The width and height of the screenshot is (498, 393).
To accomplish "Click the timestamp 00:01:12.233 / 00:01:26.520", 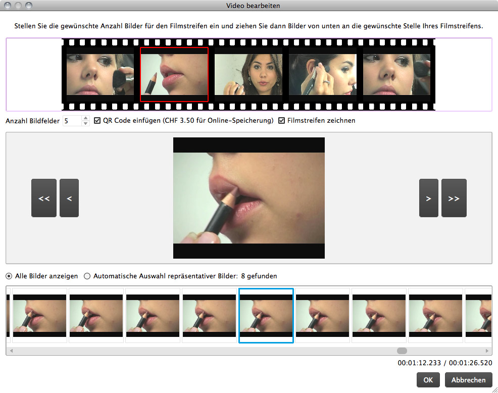I will [445, 363].
